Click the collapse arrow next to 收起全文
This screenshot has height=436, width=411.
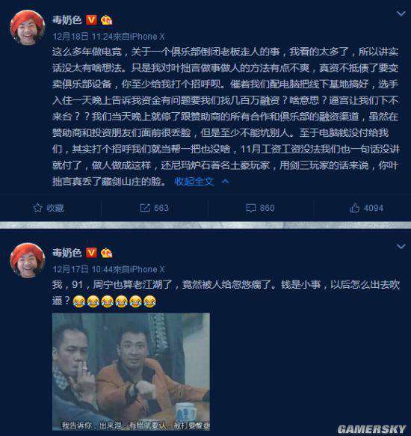[226, 182]
